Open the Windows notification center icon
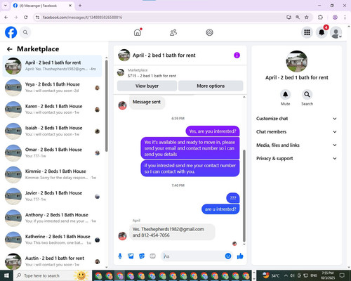Viewport: 351px width, 281px height. point(342,275)
